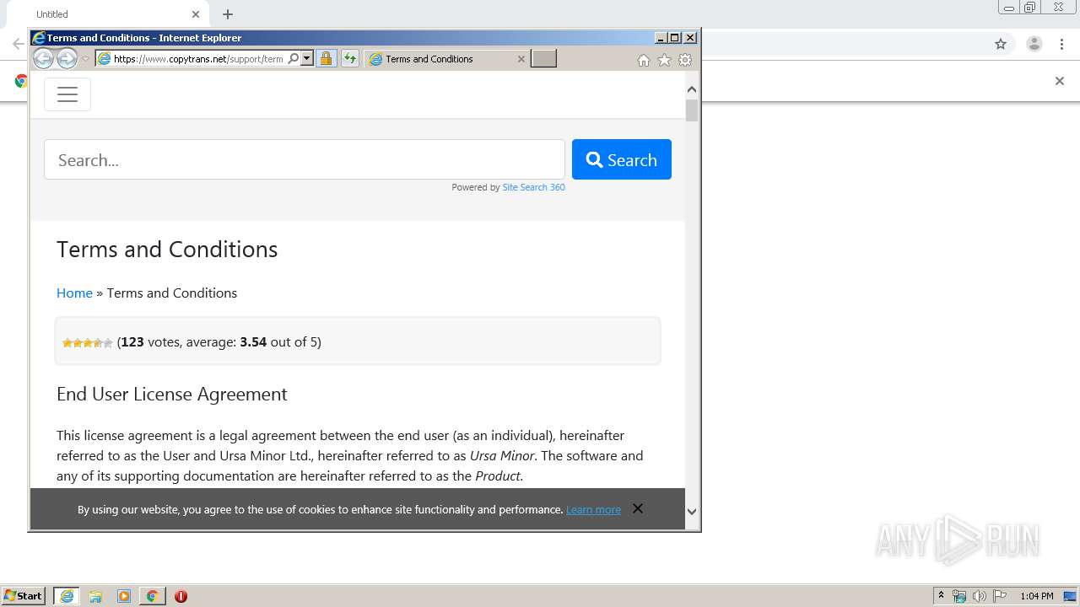This screenshot has height=607, width=1080.
Task: Open Internet Explorer tools gear
Action: coord(685,60)
